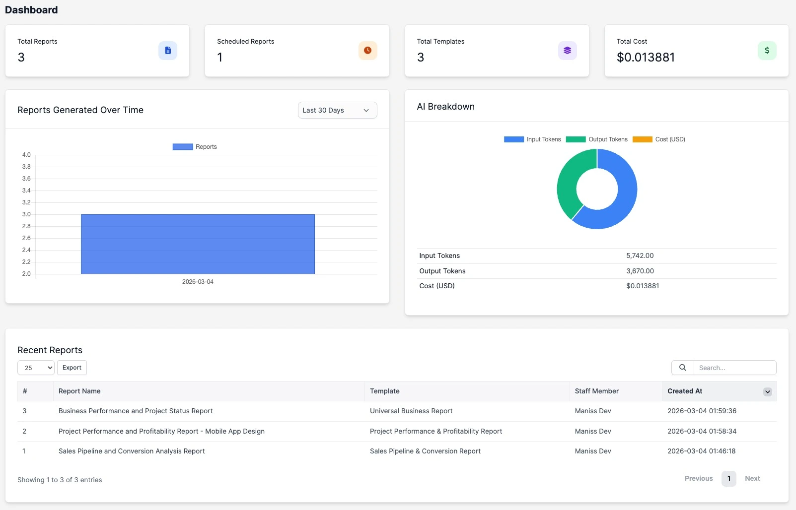Click the chevron icon next to Last 30 Days

pos(366,110)
